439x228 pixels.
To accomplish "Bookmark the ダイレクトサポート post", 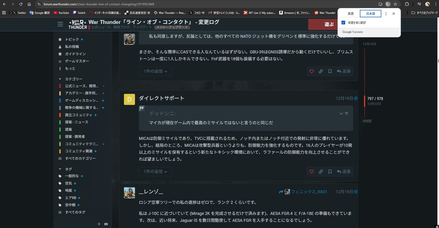I will pyautogui.click(x=329, y=171).
